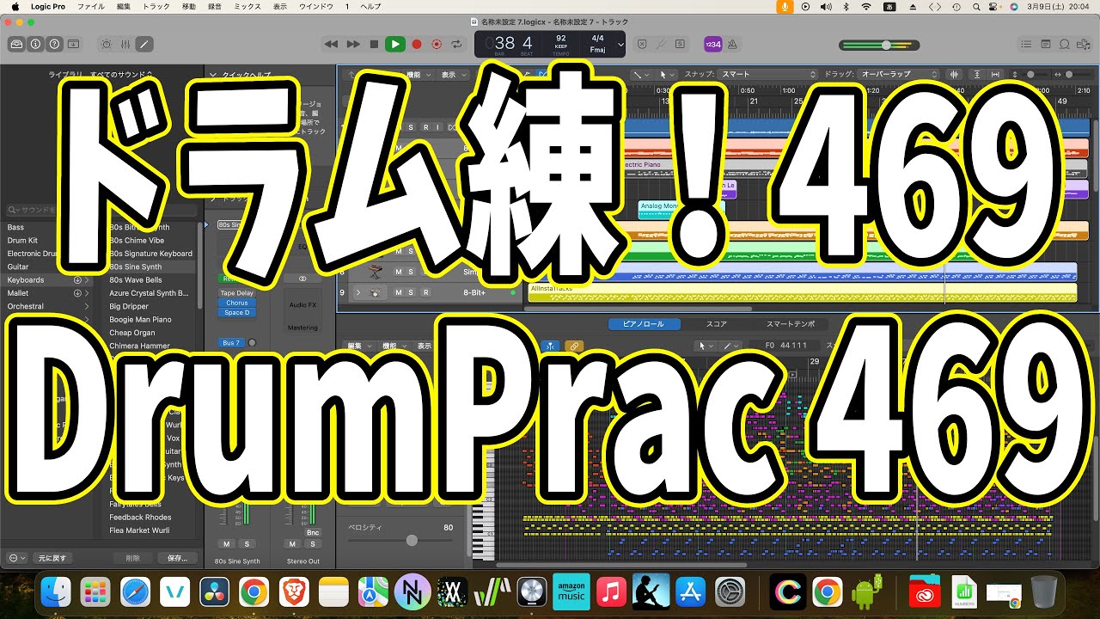Open the ミックス menu in menu bar
1100x619 pixels.
point(247,6)
